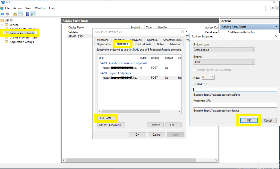The image size is (280, 169).
Task: Switch to the Proxy Endpoints tab
Action: coord(142,44)
